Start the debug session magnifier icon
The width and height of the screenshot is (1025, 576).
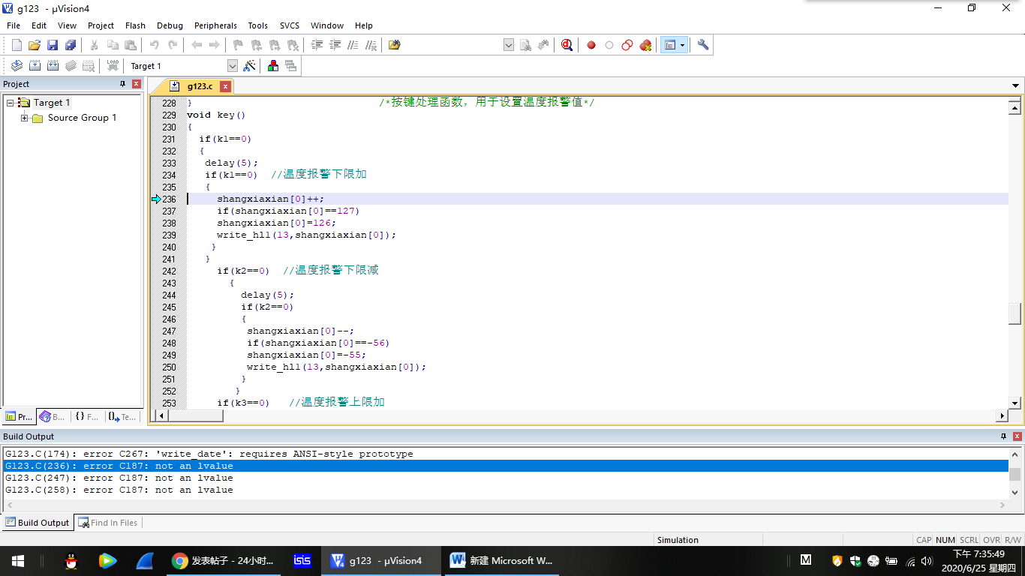click(x=567, y=45)
